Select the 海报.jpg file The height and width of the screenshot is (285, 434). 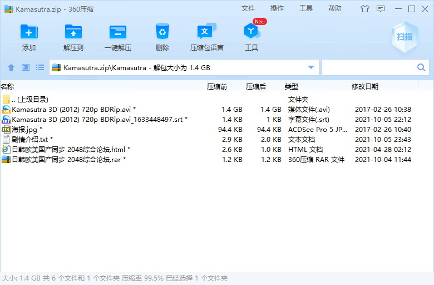[x=210, y=129]
